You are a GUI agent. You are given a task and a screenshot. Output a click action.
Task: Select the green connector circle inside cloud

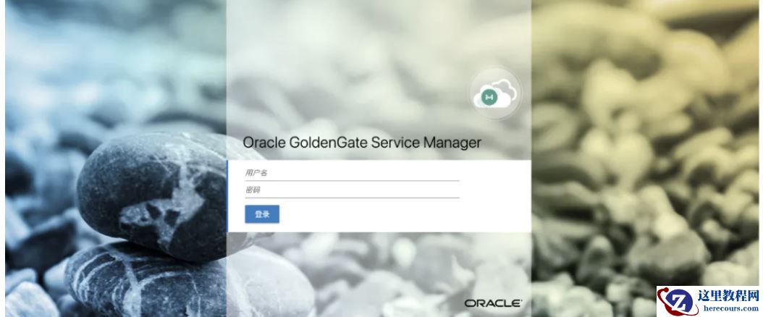point(488,97)
